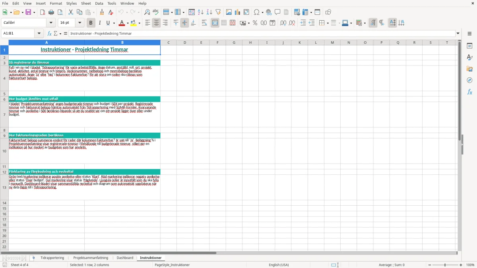Click the Sort icon
The width and height of the screenshot is (477, 268).
(192, 12)
